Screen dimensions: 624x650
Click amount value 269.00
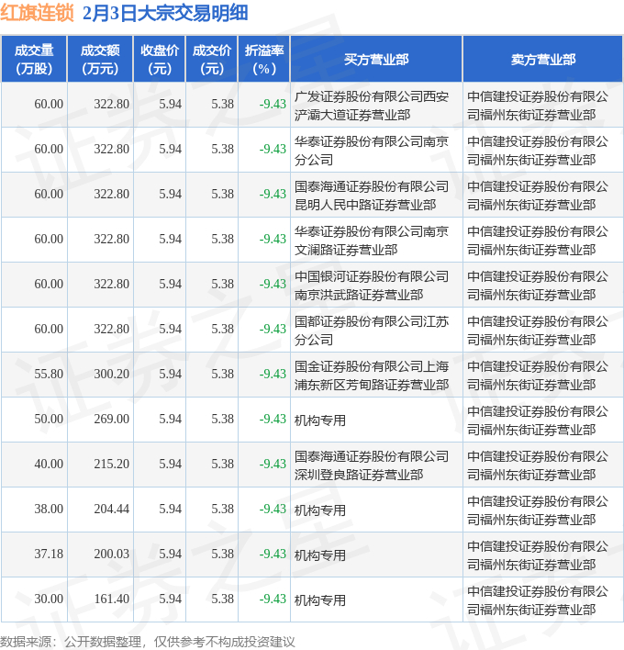(x=111, y=419)
